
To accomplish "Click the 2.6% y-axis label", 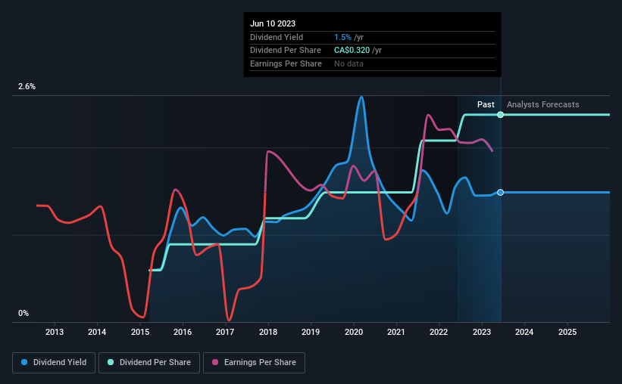I will tap(27, 86).
